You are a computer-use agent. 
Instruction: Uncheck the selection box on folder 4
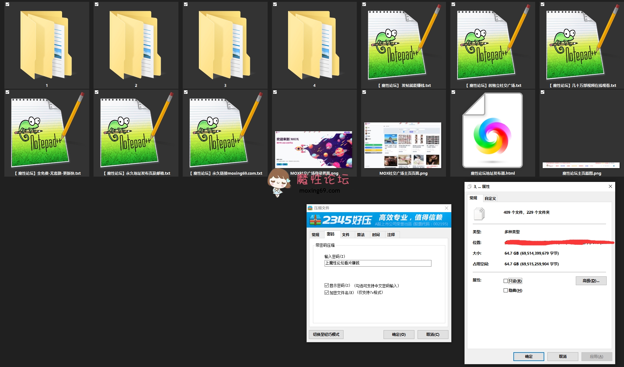click(275, 4)
